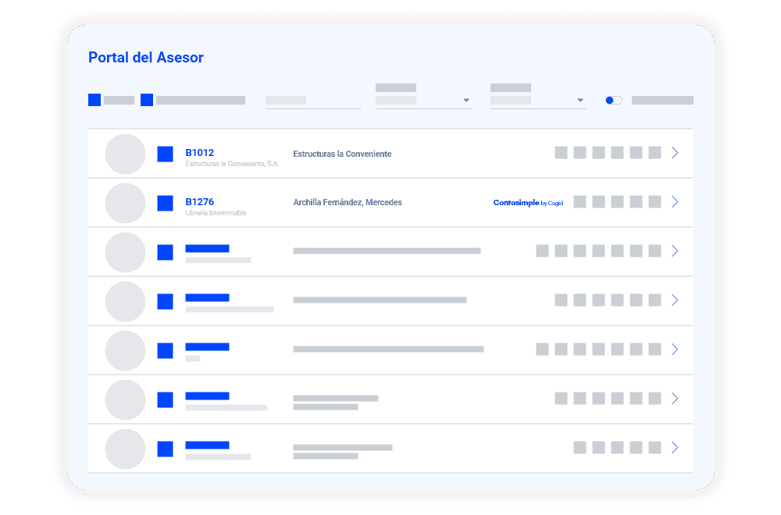The image size is (781, 515).
Task: Click the blue square icon beside B1012
Action: tap(165, 154)
